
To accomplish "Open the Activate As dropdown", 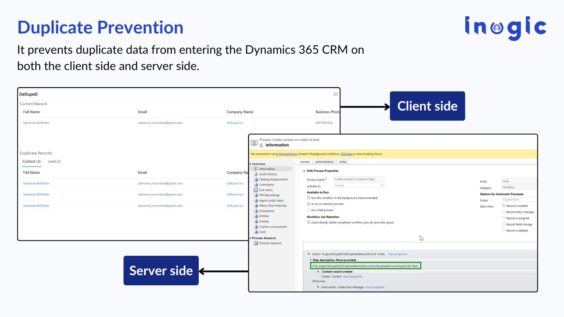I will tap(359, 186).
